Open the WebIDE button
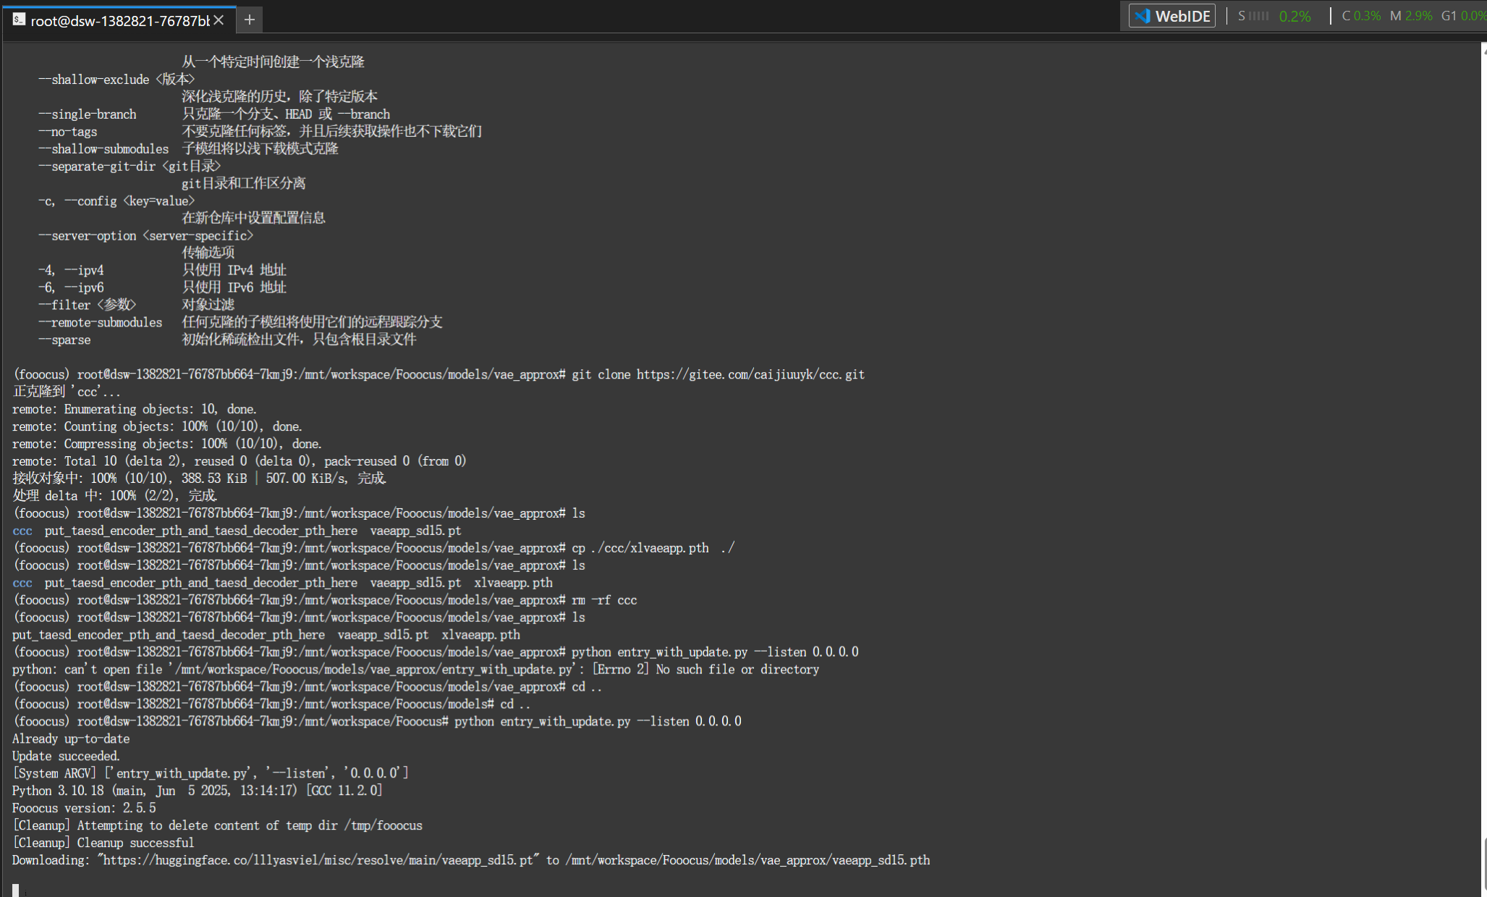 (1172, 16)
